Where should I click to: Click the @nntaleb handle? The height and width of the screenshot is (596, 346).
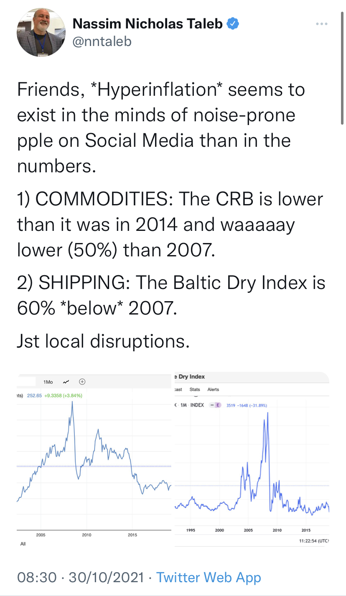pyautogui.click(x=102, y=41)
